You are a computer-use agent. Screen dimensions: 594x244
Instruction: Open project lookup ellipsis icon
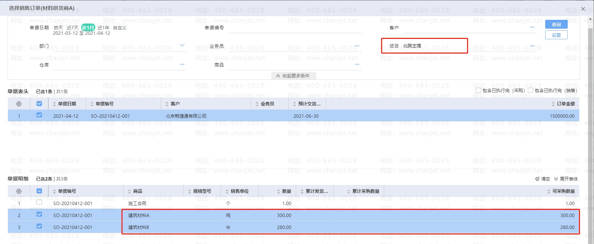click(x=532, y=46)
